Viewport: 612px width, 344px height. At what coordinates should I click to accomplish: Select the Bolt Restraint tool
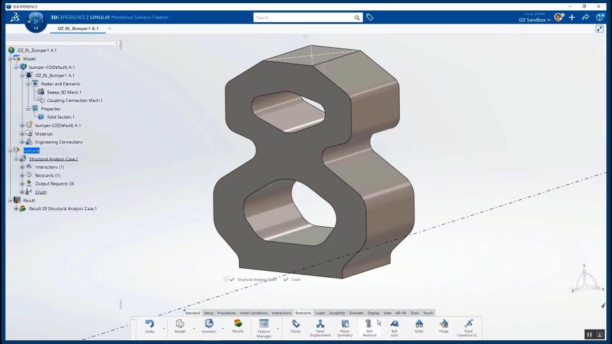pos(368,324)
